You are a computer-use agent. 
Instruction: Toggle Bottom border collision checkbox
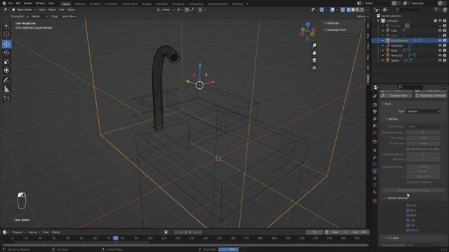click(x=408, y=230)
